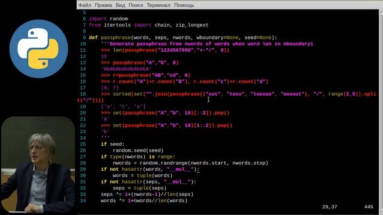
Task: Click the docstring line 'Generate passphrase from nwords'
Action: pyautogui.click(x=207, y=44)
